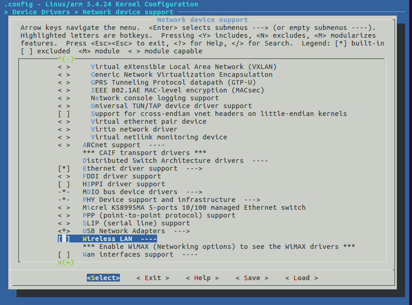The width and height of the screenshot is (412, 305).
Task: Select Virtual eXtensible Local Area Network entry
Action: [x=184, y=67]
